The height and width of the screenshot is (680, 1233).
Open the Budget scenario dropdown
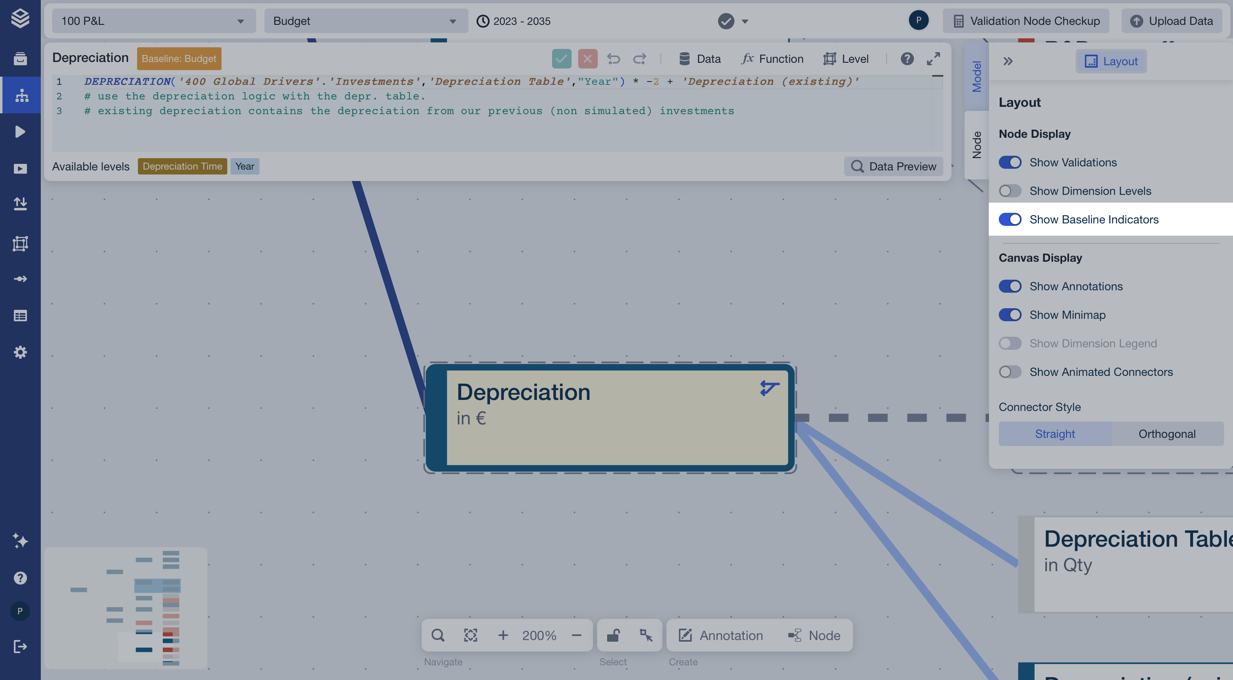pyautogui.click(x=365, y=21)
